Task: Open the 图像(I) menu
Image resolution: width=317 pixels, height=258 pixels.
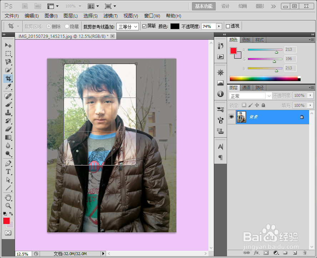Action: point(51,16)
